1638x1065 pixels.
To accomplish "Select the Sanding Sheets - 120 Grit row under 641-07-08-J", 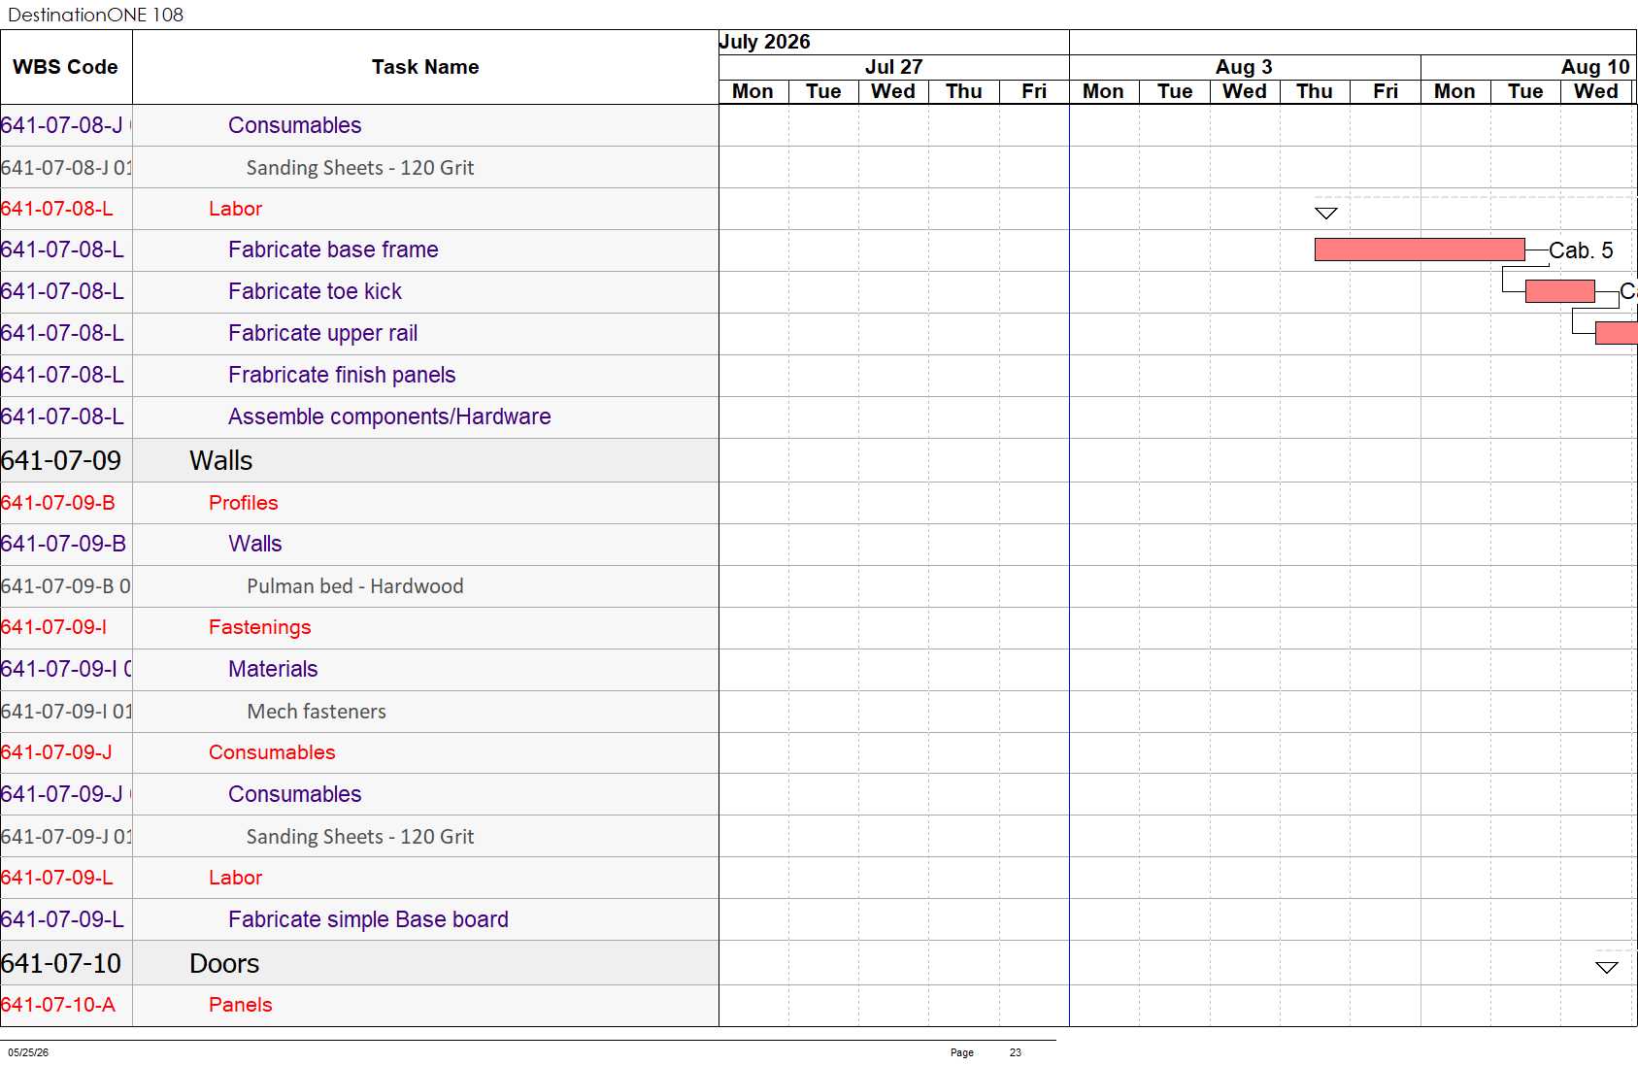I will click(x=360, y=167).
